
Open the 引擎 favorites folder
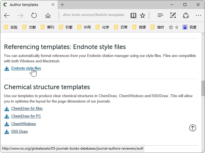click(66, 27)
